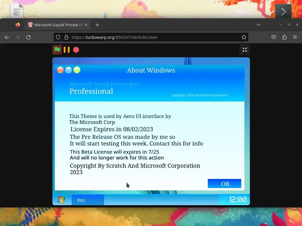Go back with the browser back arrow

tap(7, 37)
